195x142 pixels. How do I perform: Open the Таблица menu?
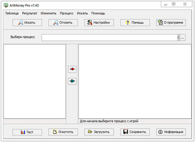coord(12,13)
